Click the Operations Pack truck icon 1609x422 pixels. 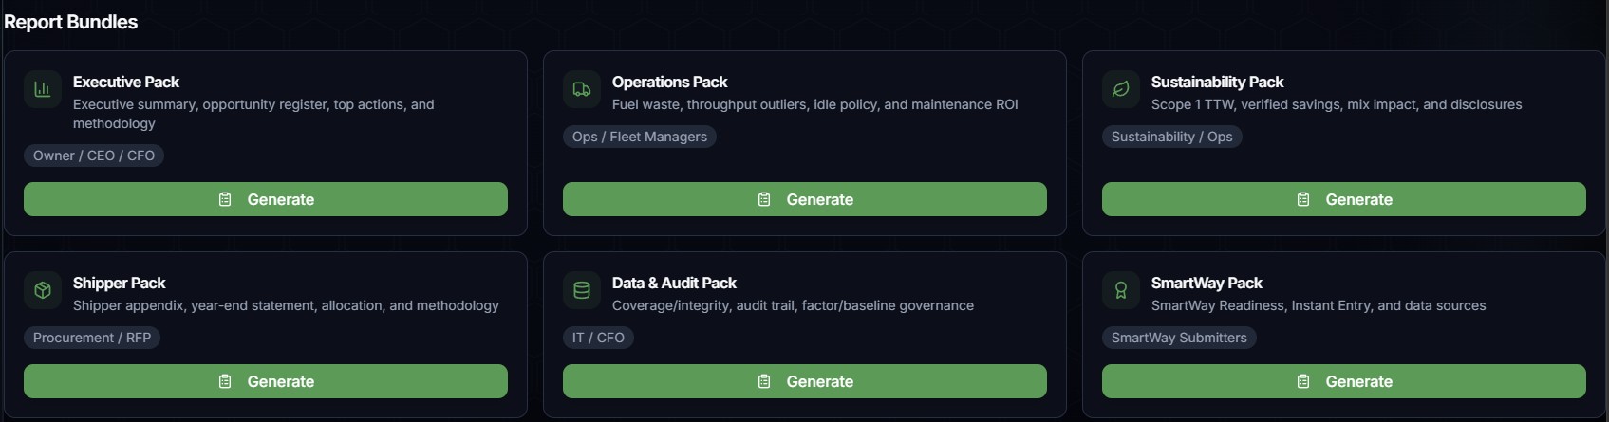pyautogui.click(x=582, y=89)
